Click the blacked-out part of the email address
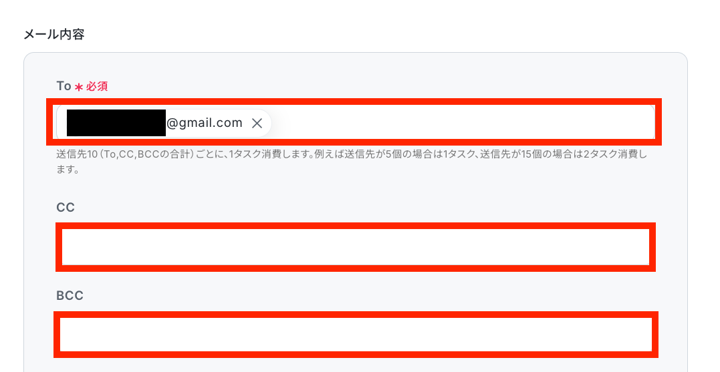This screenshot has height=372, width=720. [x=116, y=123]
